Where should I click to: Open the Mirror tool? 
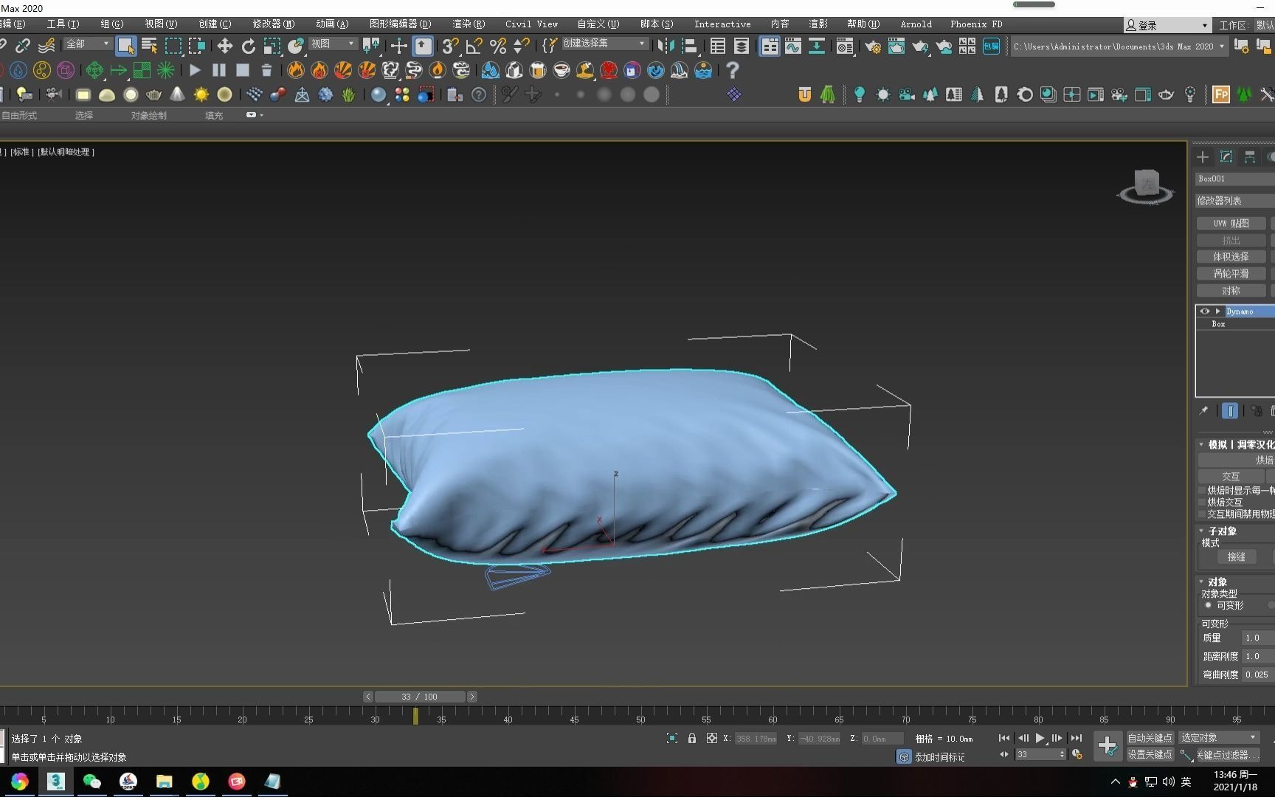666,46
